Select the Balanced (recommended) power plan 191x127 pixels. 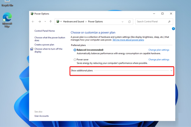(x=75, y=50)
